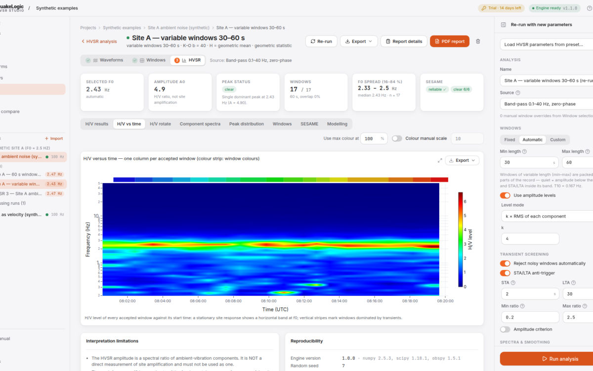Show help for Max ratio

tap(584, 306)
